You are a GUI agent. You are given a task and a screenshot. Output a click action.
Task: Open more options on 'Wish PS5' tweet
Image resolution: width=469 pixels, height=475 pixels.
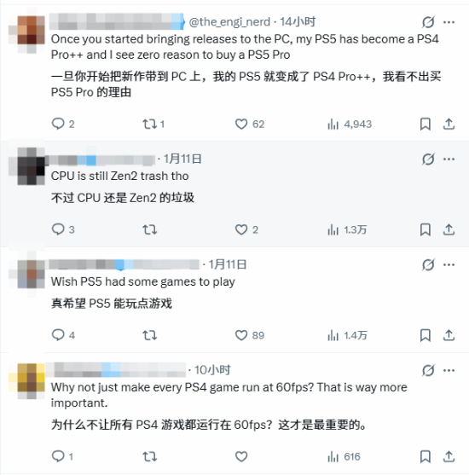click(449, 264)
